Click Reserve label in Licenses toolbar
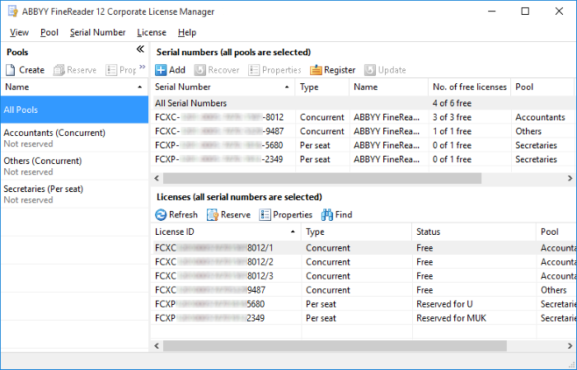 pos(236,214)
